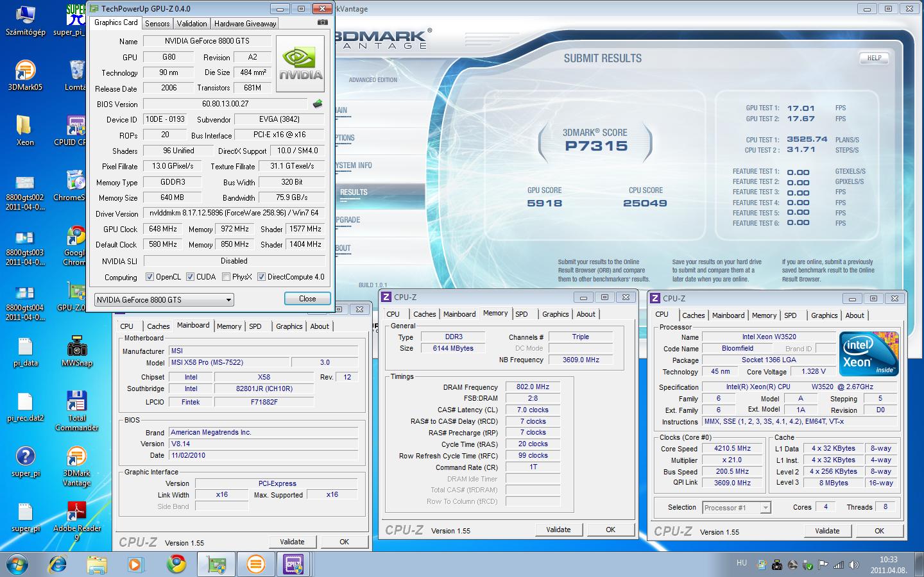Switch to the Sensors tab in GPU-Z

157,23
